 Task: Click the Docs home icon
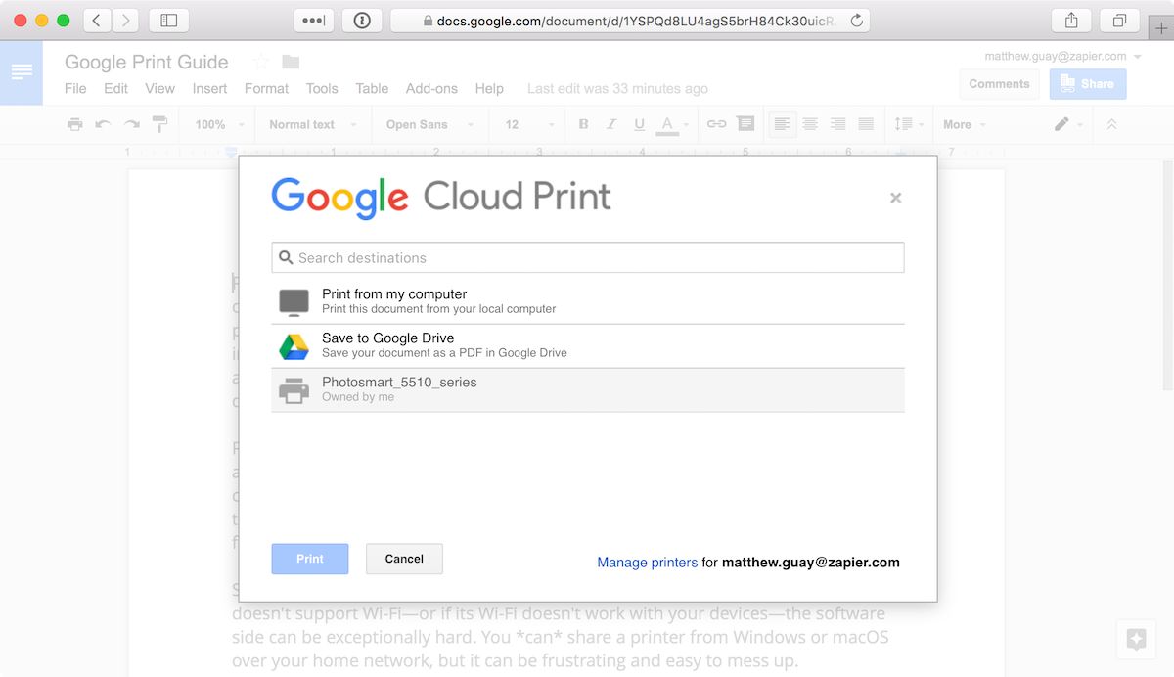[x=22, y=72]
